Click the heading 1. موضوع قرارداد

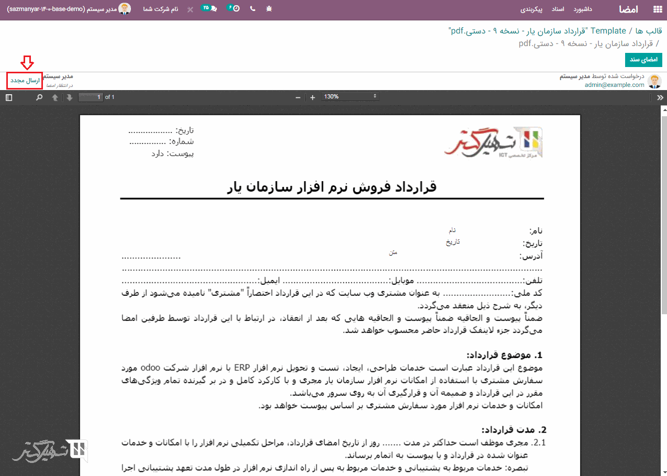point(506,356)
